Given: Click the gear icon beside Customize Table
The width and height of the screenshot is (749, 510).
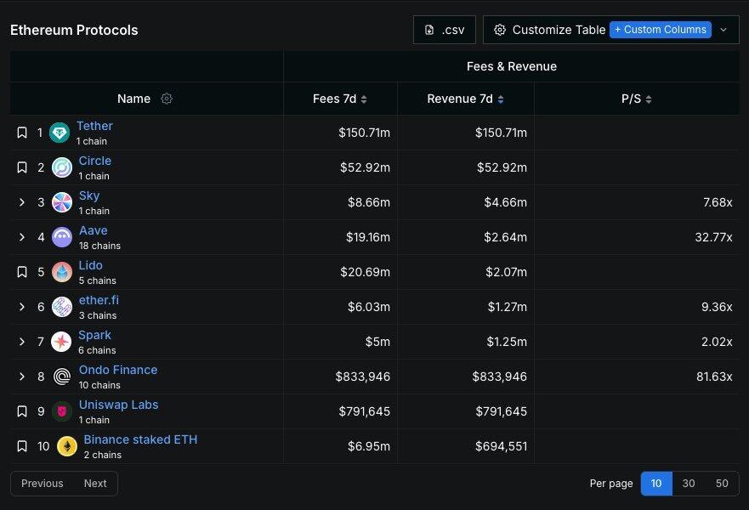Looking at the screenshot, I should [500, 30].
